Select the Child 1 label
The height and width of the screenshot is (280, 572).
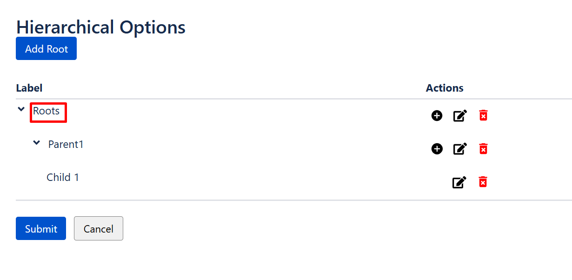point(62,177)
